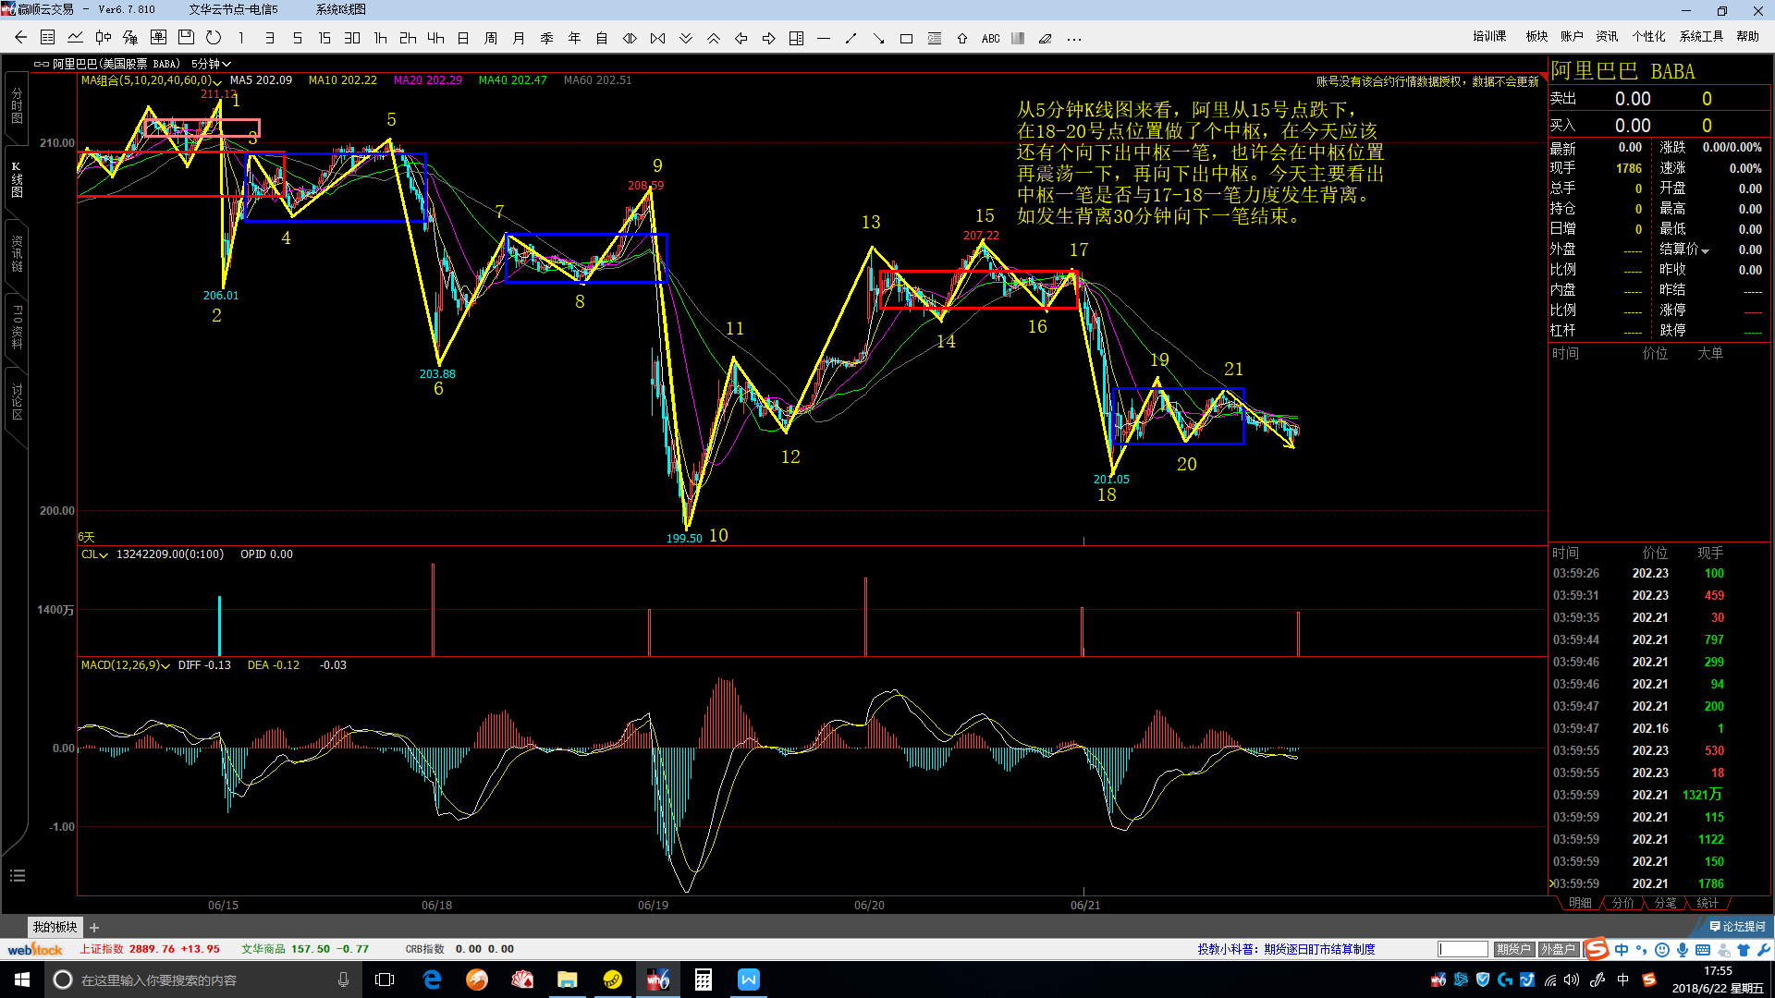Switch to the 统计 tab
Screen dimensions: 1775x998
point(1708,903)
